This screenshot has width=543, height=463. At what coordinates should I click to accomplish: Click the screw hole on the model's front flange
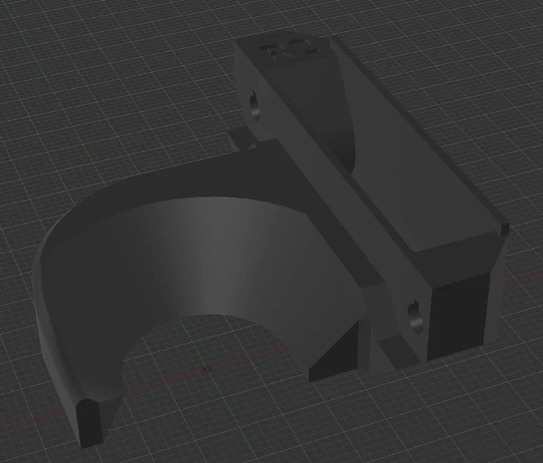415,317
